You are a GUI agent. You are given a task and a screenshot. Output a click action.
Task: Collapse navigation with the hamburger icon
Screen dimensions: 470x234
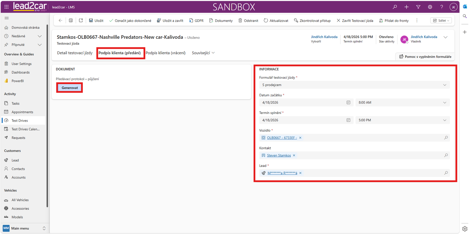tap(6, 18)
